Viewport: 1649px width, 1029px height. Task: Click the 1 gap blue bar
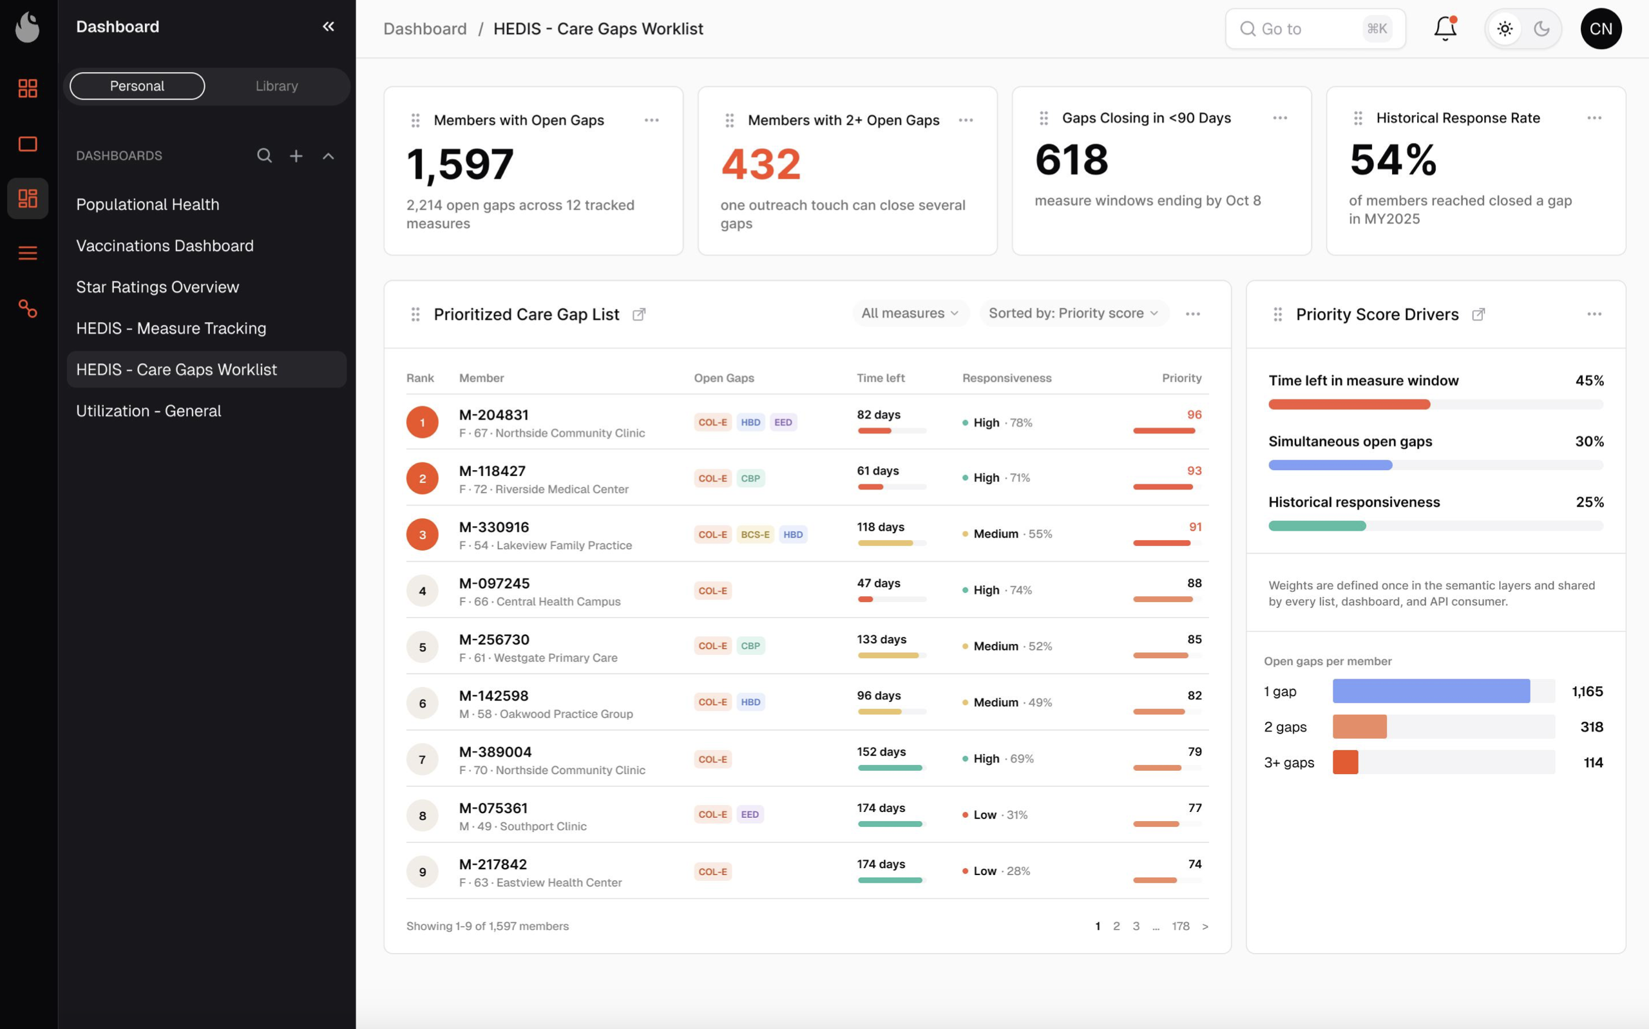click(x=1431, y=691)
